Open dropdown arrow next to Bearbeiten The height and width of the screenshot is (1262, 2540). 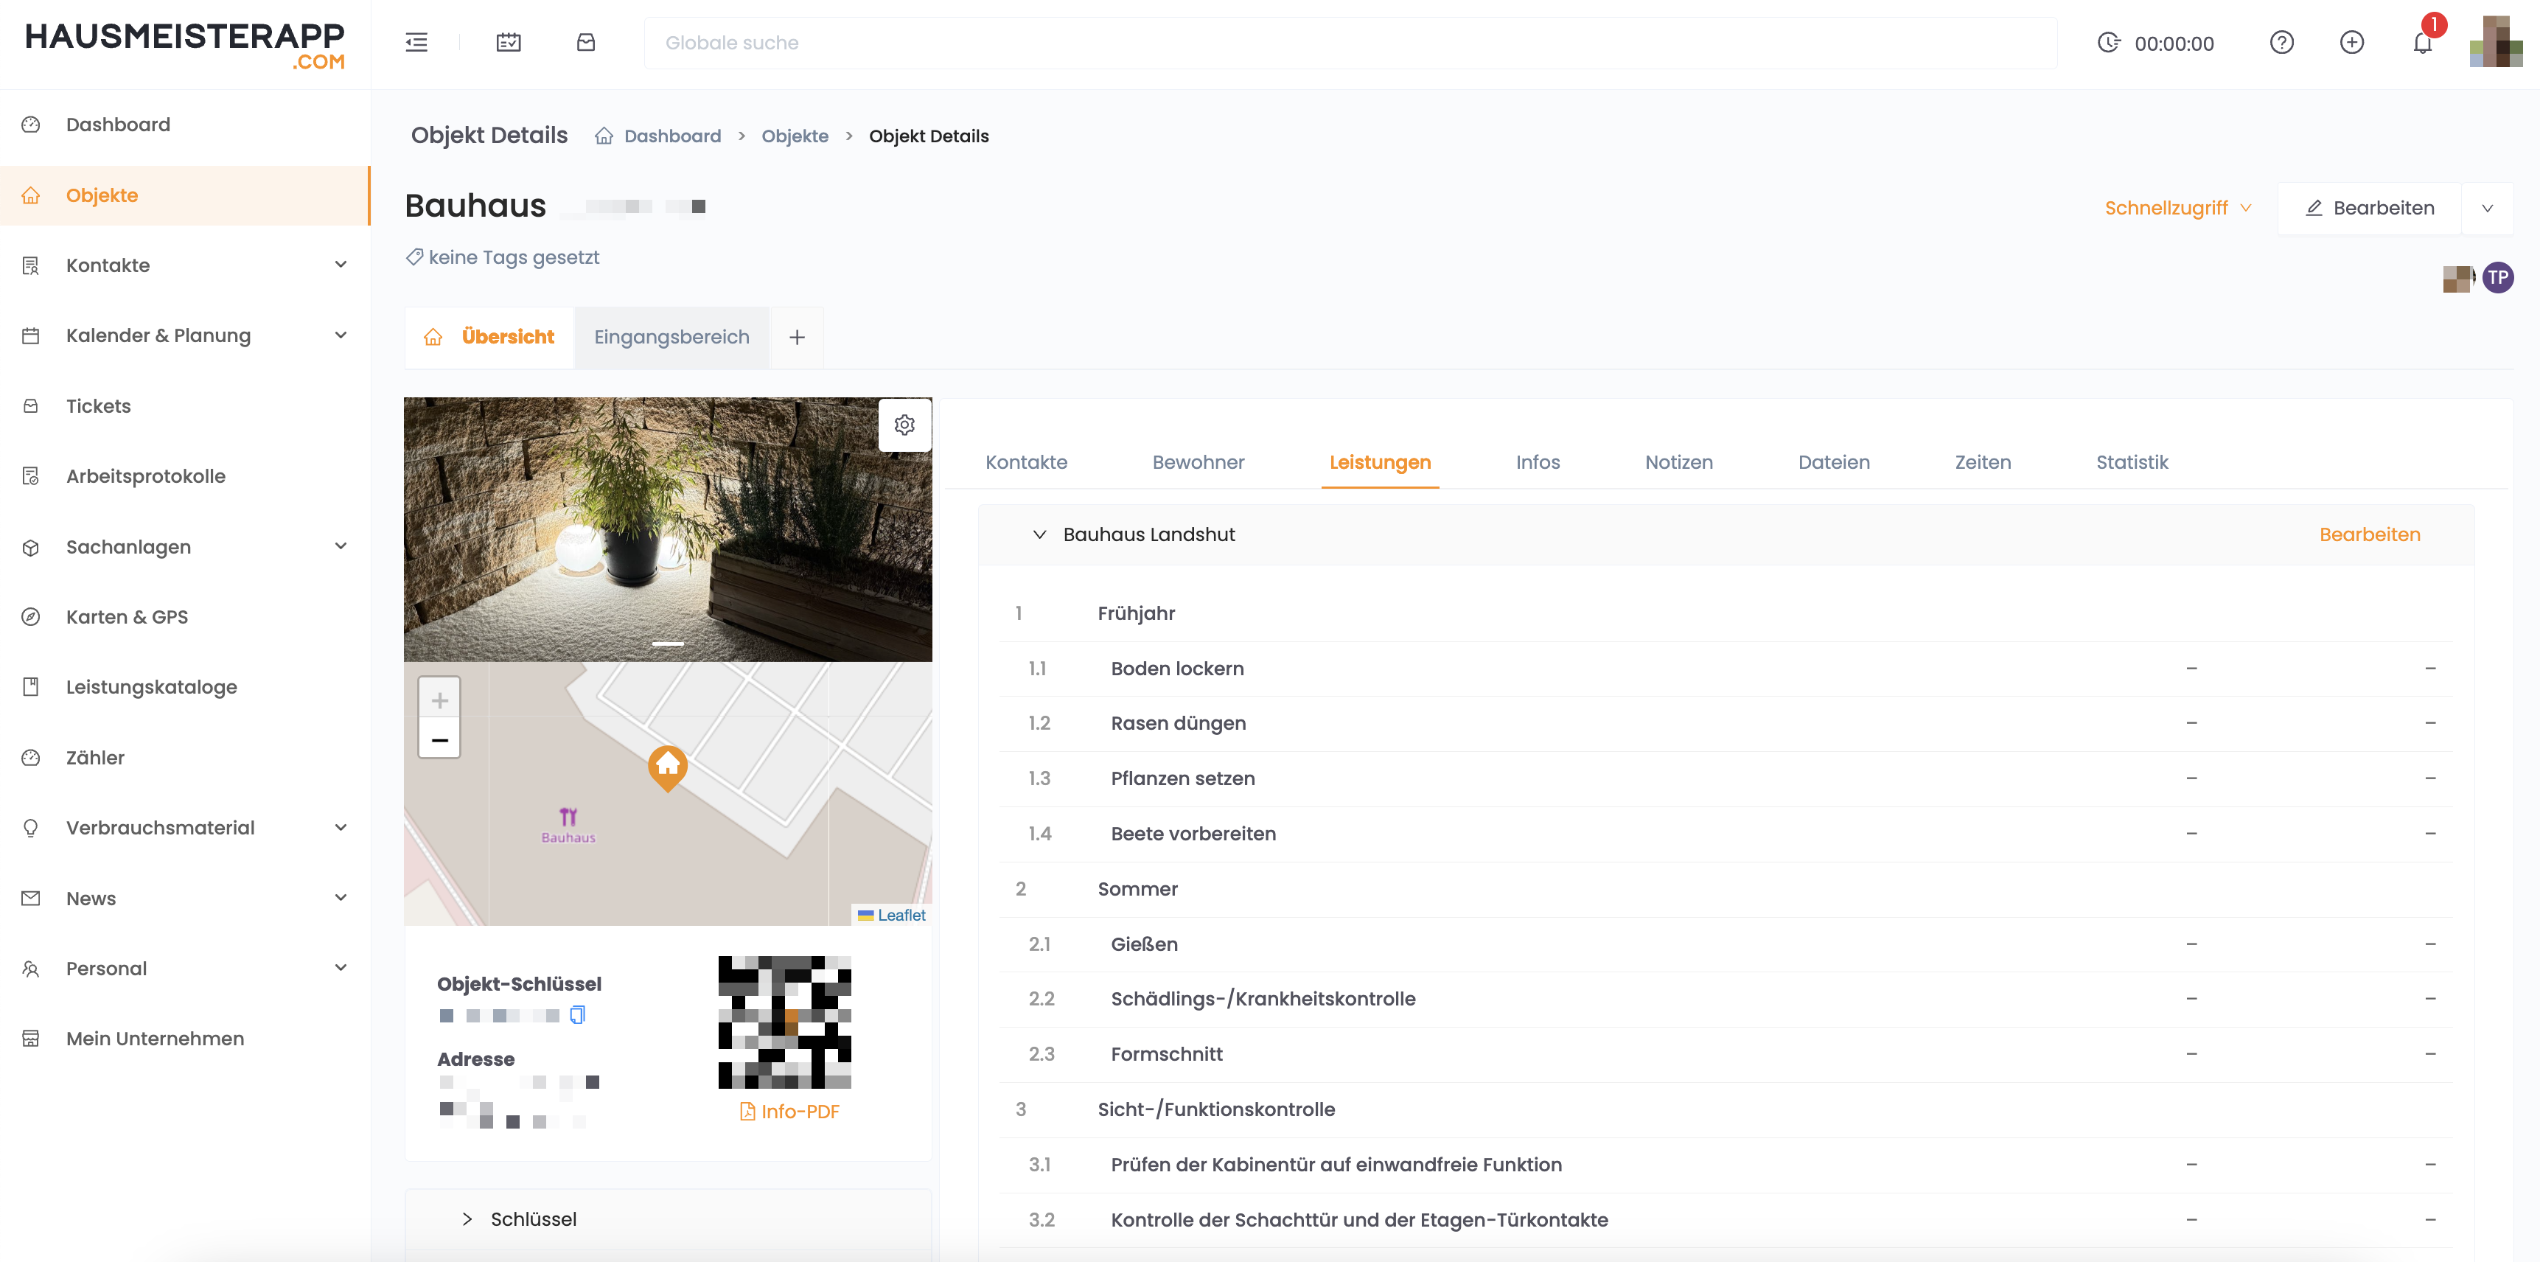tap(2487, 208)
